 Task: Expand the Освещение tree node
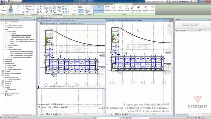3,59
